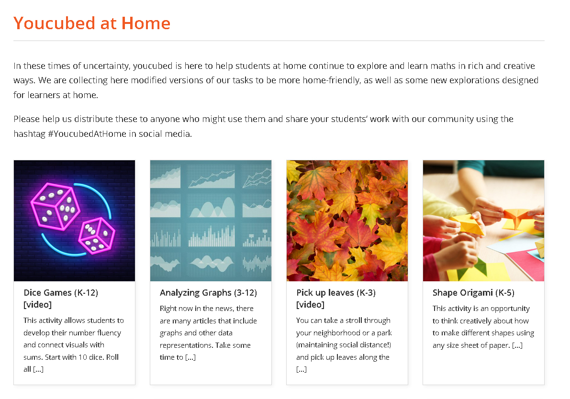Click the [video] label under Dice Games
Screen dimensions: 570x399
point(37,305)
